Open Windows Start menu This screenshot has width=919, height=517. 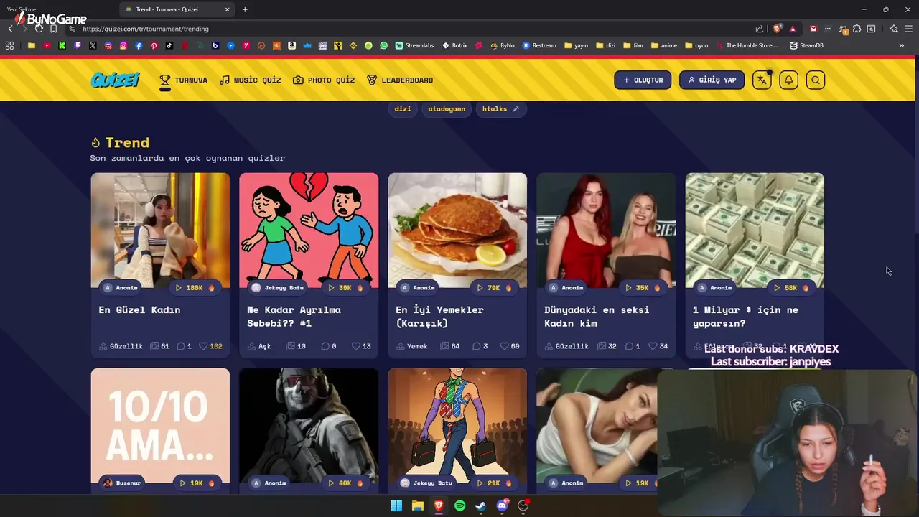(396, 506)
